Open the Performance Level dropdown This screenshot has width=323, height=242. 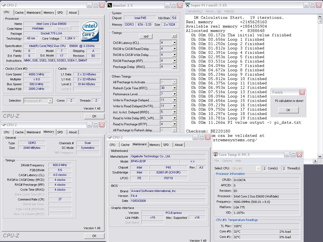point(175,94)
